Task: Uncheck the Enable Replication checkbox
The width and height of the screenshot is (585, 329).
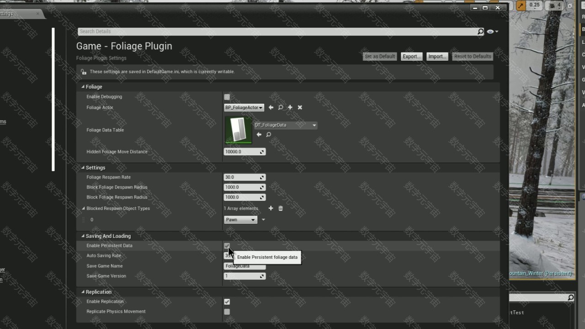Action: pyautogui.click(x=227, y=302)
